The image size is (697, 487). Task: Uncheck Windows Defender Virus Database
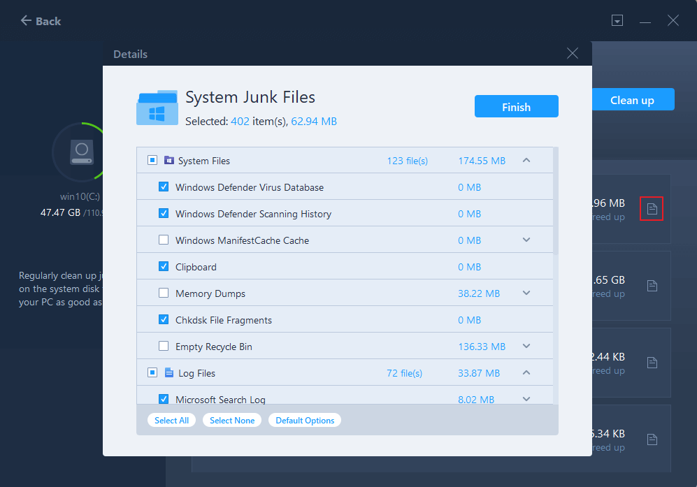coord(164,187)
